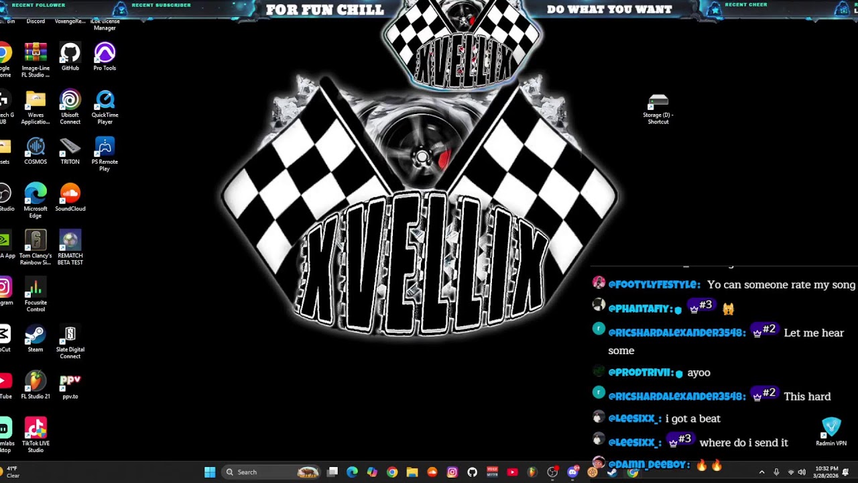
Task: Open the Windows Start menu
Action: point(210,472)
